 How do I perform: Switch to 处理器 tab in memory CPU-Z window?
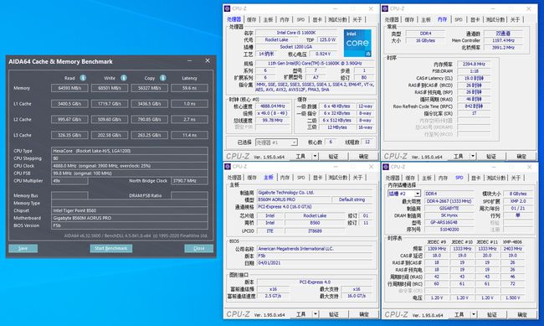coord(392,19)
